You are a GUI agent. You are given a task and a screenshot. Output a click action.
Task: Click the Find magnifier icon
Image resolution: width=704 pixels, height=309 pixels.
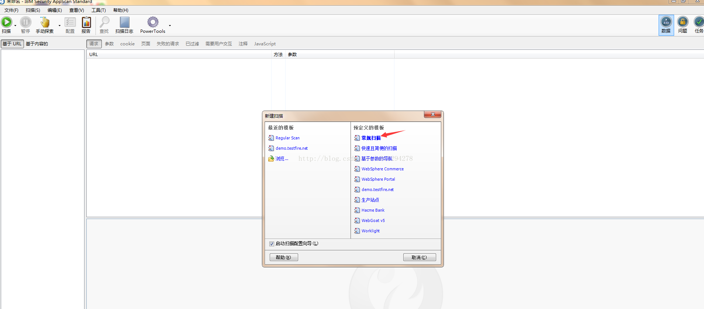tap(104, 22)
